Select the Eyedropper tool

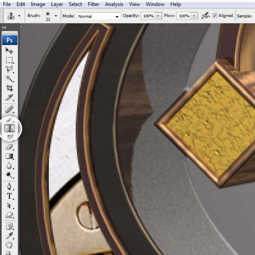(9, 235)
